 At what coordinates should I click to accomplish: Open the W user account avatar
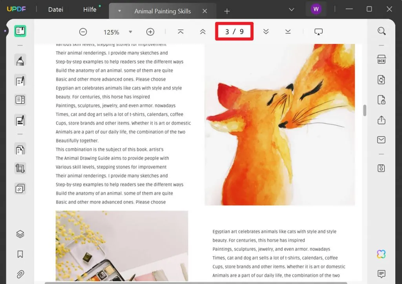(x=316, y=9)
